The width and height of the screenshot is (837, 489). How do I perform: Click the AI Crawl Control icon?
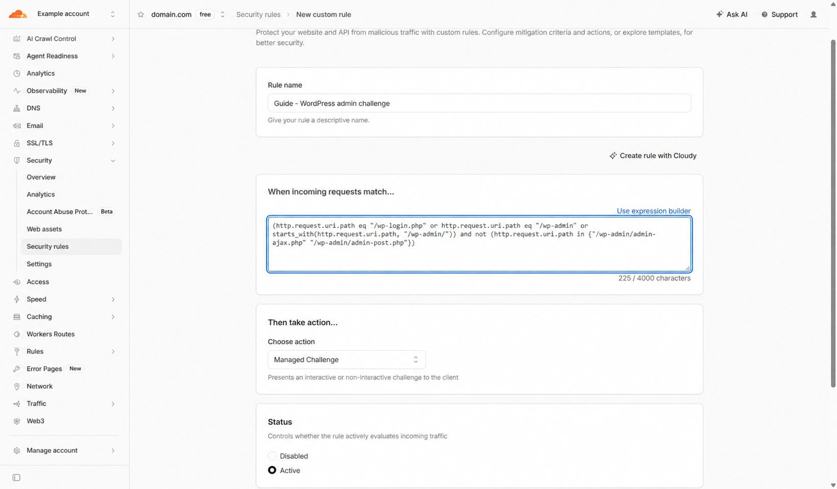(x=17, y=39)
